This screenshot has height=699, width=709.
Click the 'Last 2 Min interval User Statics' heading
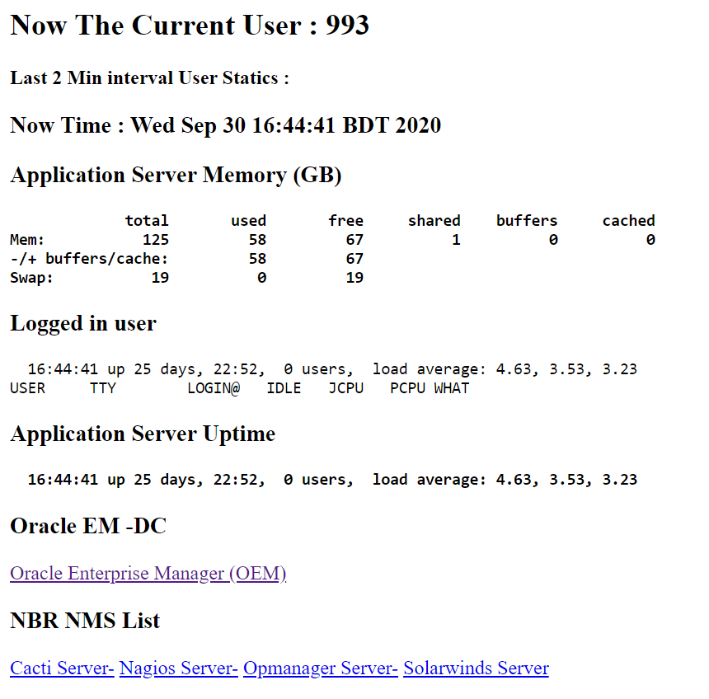149,77
